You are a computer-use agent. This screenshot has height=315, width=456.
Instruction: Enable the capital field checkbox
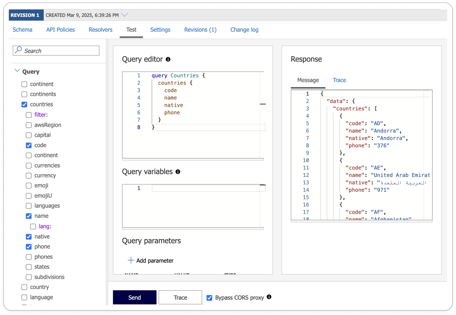coord(29,135)
